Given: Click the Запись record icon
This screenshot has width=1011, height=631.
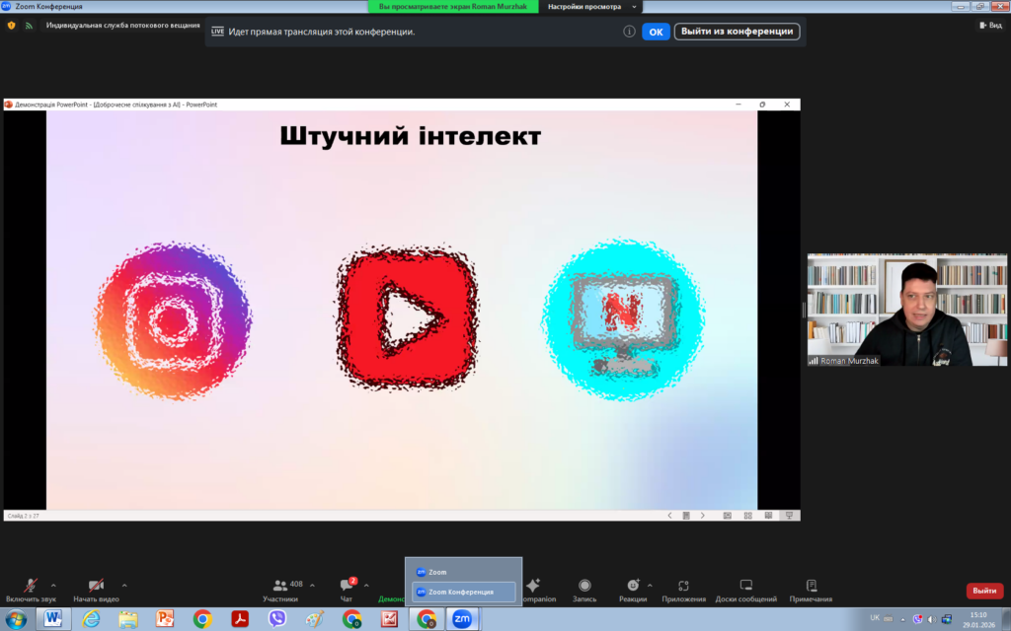Looking at the screenshot, I should (584, 586).
